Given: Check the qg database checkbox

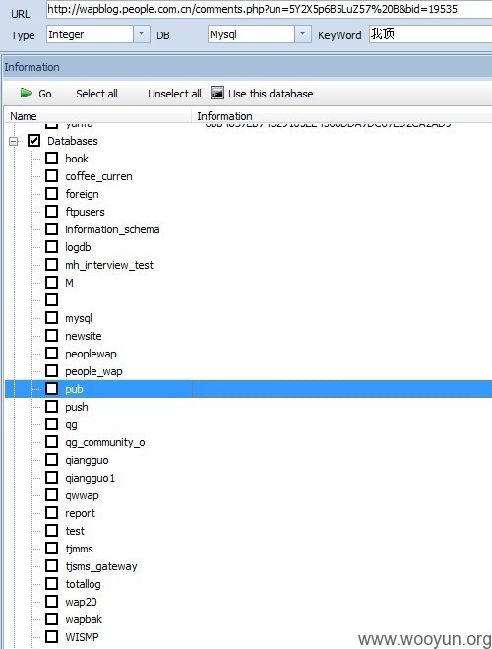Looking at the screenshot, I should pyautogui.click(x=52, y=424).
